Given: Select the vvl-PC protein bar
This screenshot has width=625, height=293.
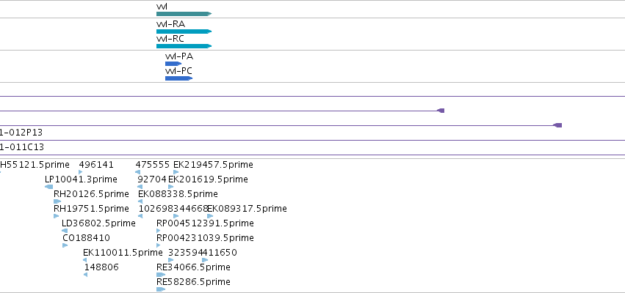Looking at the screenshot, I should coord(178,78).
